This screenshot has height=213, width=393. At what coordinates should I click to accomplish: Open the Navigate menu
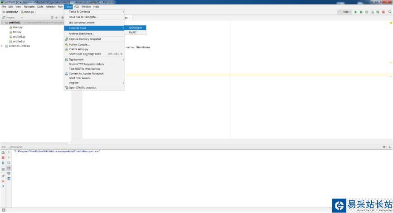click(x=29, y=7)
